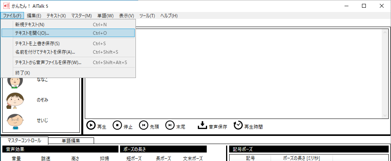Jump to end with 末尾 icon

[170, 125]
